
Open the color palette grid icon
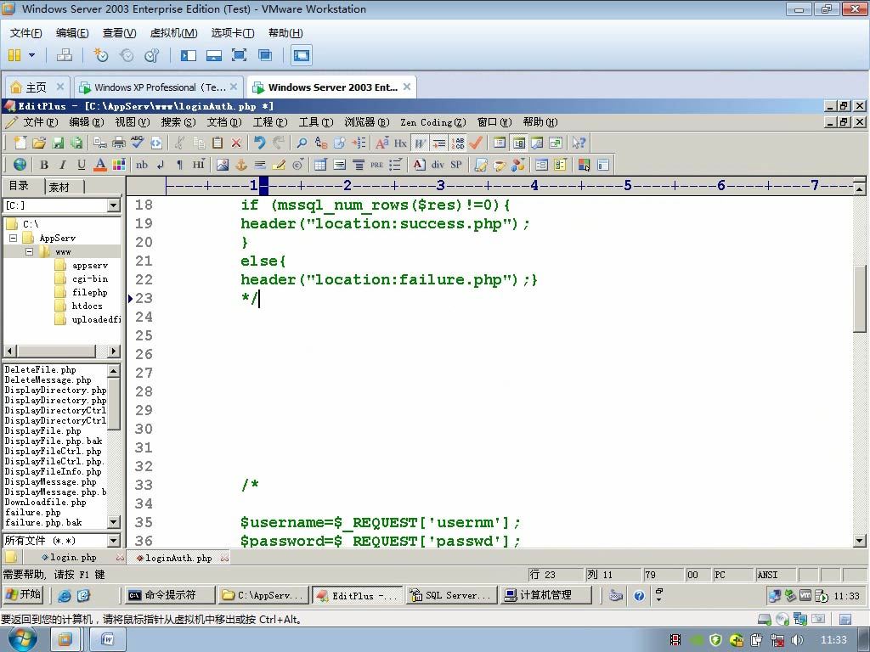(x=119, y=165)
